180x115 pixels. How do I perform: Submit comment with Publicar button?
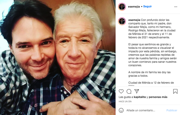172,110
